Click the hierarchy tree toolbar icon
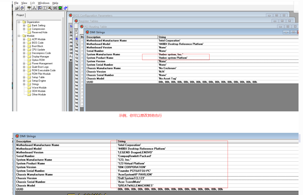Screen dimensions: 303x195 34,8
